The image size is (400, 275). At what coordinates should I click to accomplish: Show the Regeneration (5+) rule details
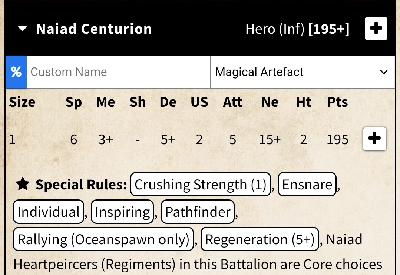pos(260,240)
